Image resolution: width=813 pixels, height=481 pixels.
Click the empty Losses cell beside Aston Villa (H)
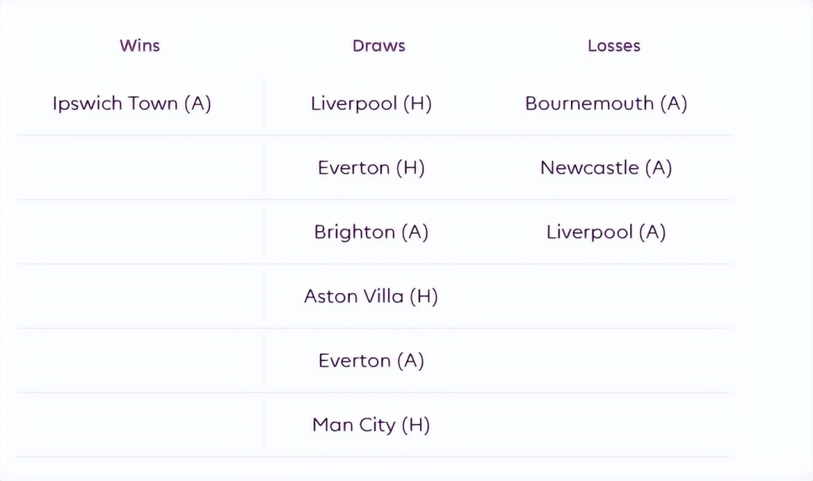click(x=606, y=296)
